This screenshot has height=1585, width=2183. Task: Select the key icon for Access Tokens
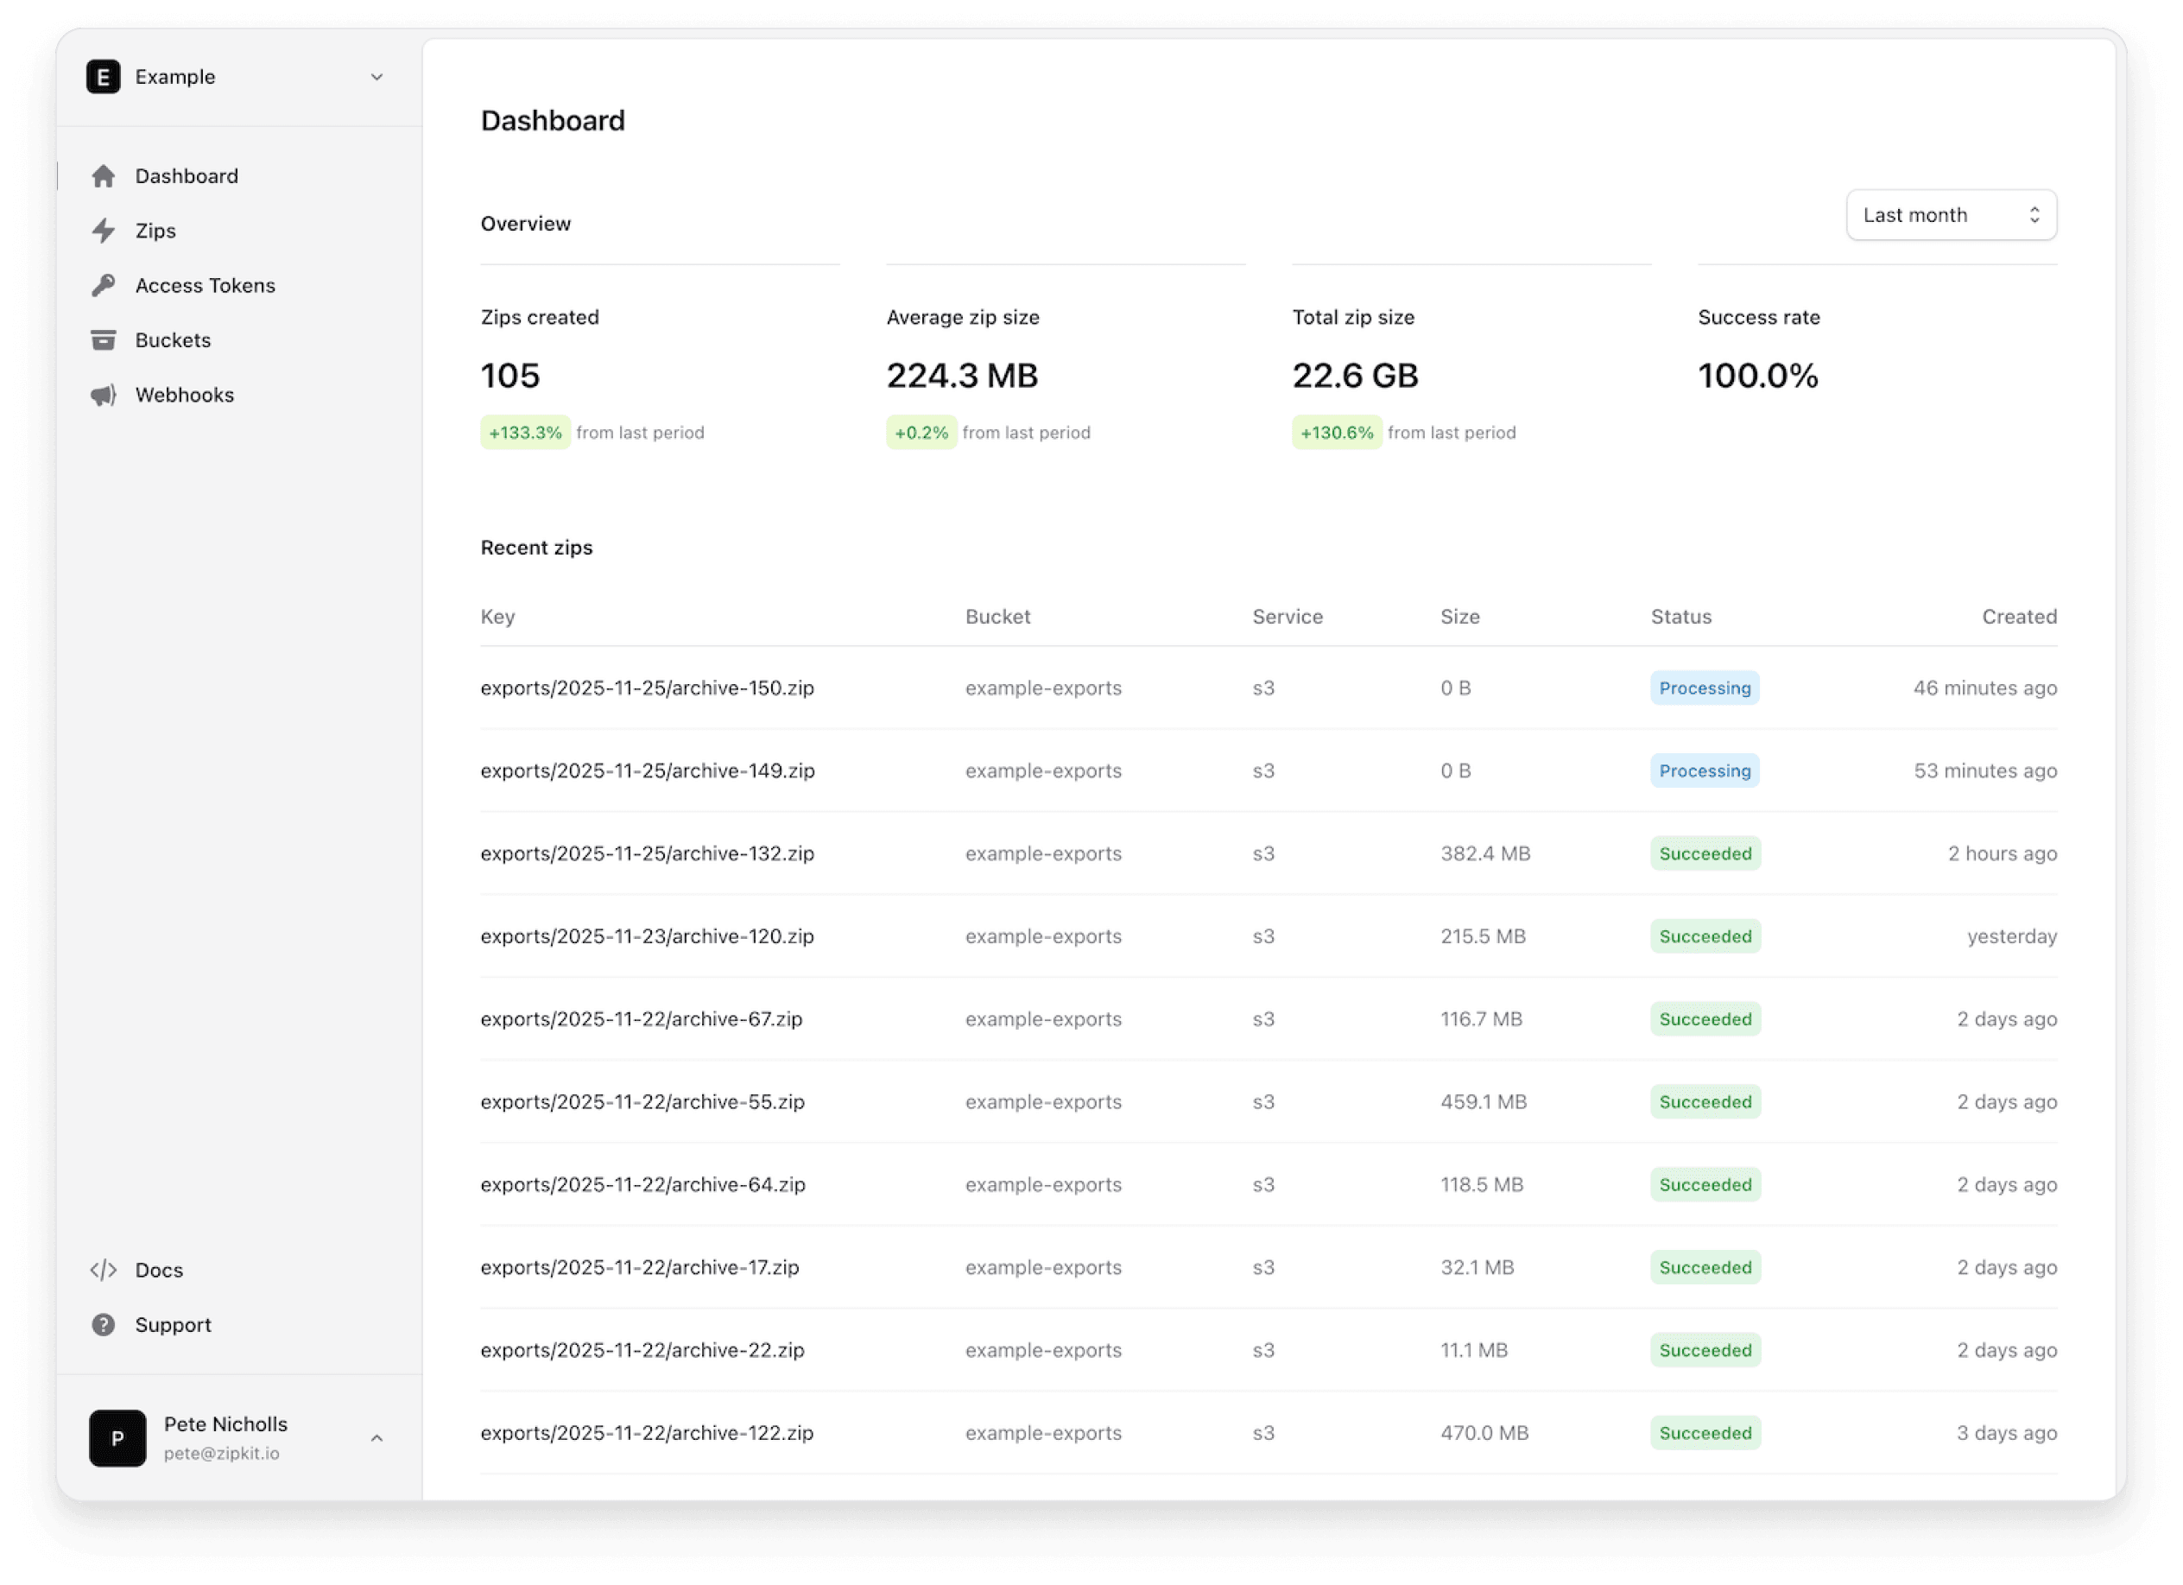[104, 285]
